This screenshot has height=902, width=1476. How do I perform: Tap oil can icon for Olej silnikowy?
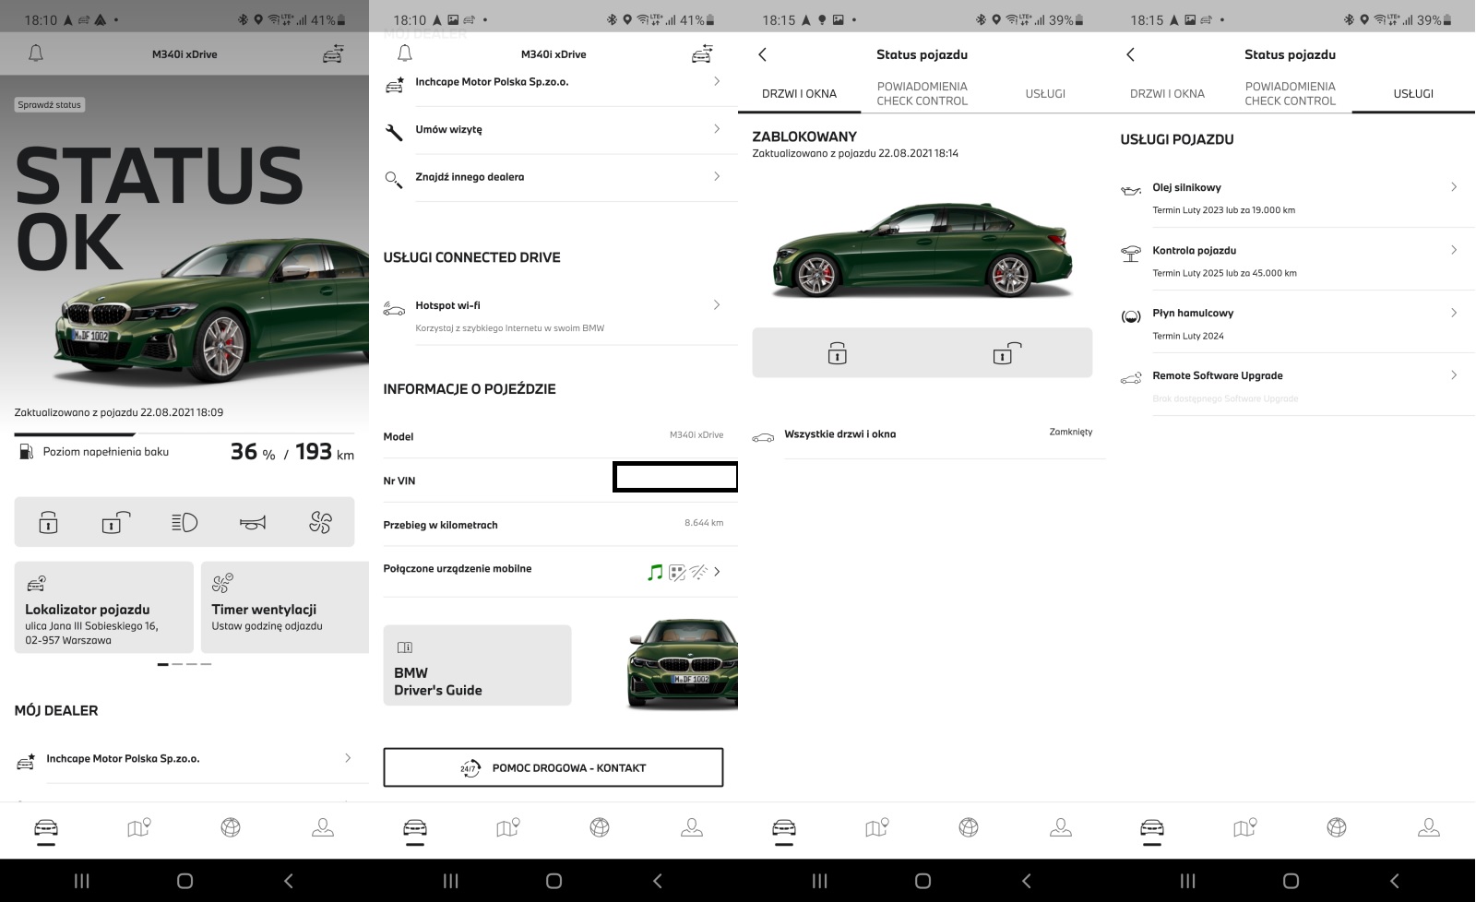point(1131,191)
